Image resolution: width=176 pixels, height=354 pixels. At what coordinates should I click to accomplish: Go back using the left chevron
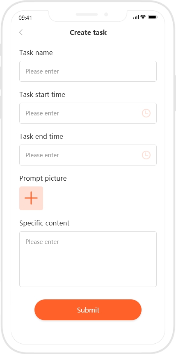[x=21, y=32]
